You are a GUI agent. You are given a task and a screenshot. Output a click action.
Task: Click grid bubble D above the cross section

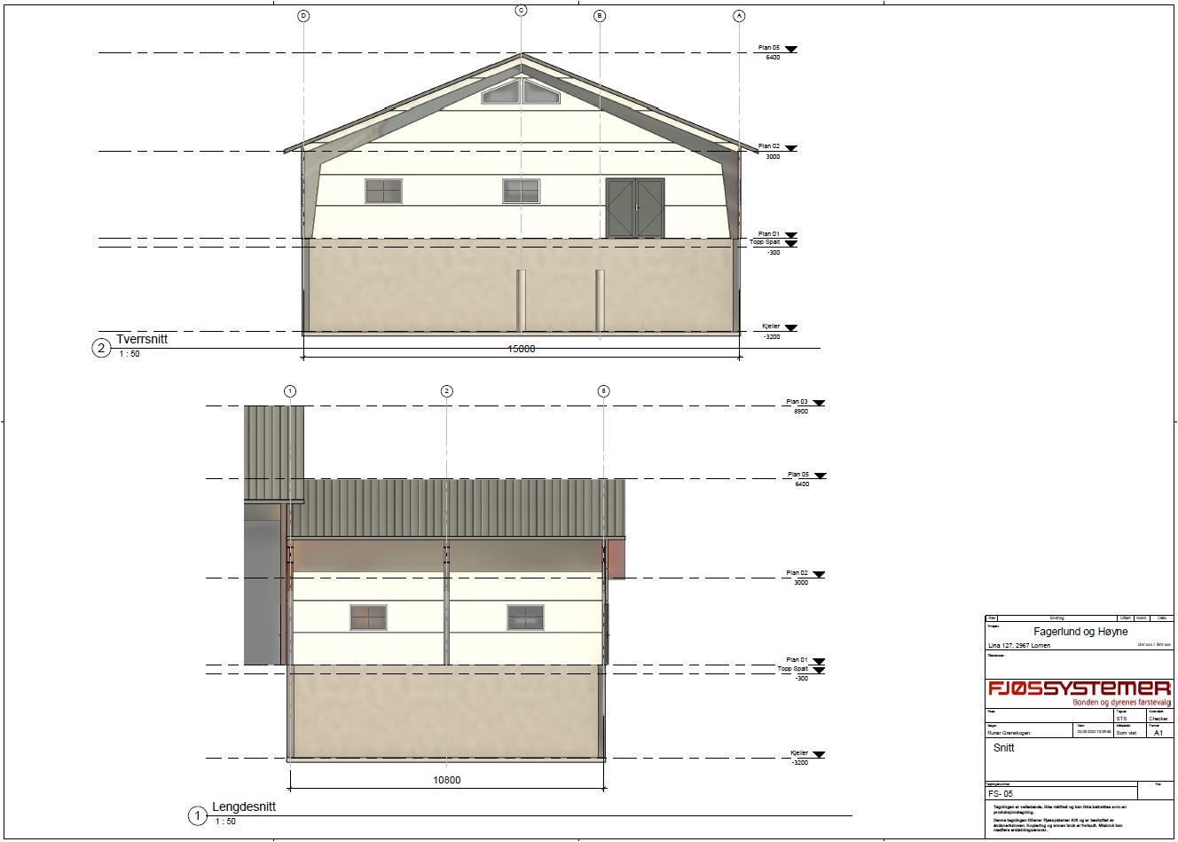point(303,16)
